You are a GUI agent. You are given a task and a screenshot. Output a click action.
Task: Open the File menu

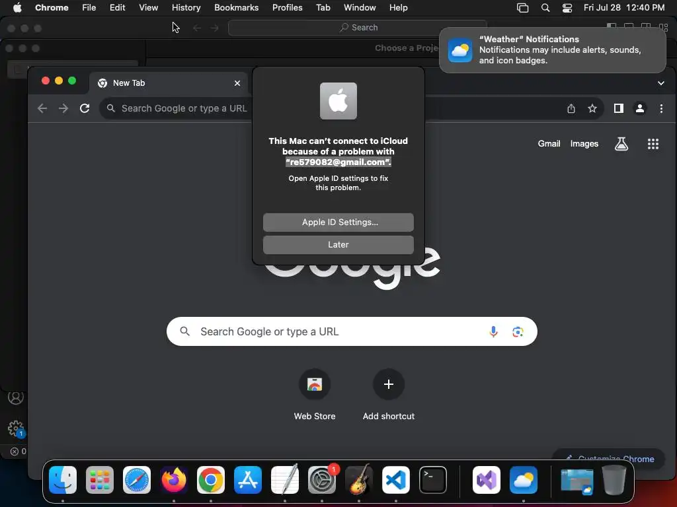tap(89, 8)
